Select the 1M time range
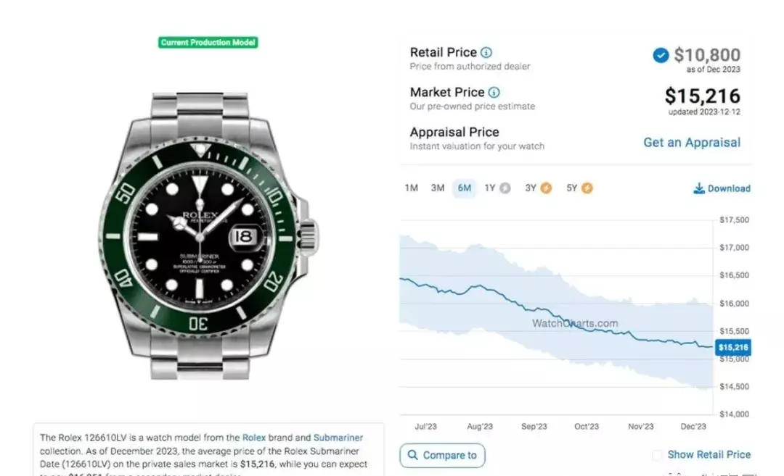Image resolution: width=784 pixels, height=476 pixels. (412, 188)
